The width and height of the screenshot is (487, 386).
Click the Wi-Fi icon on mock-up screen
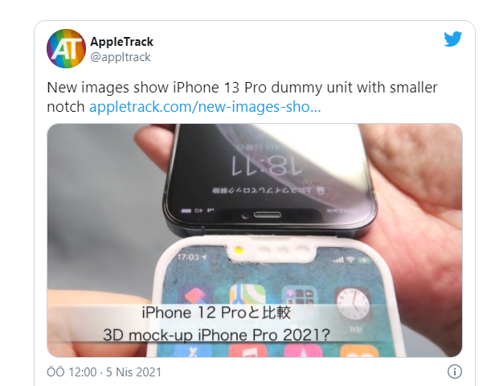pos(350,260)
